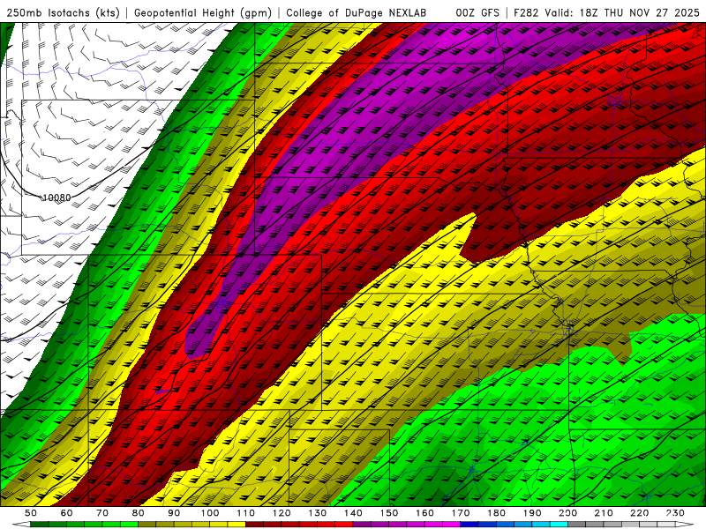706x529 pixels.
Task: Click the 'Valid: 18Z THU NOV 27 2025' text
Action: 622,12
